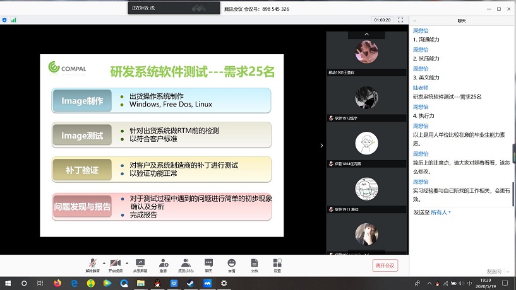Open the Documents icon in toolbar
516x290 pixels.
coord(255,264)
